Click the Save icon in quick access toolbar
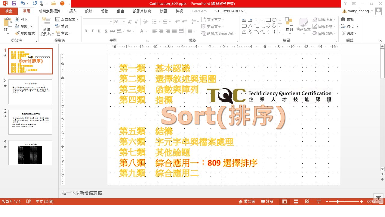385x217 pixels. pyautogui.click(x=14, y=3)
